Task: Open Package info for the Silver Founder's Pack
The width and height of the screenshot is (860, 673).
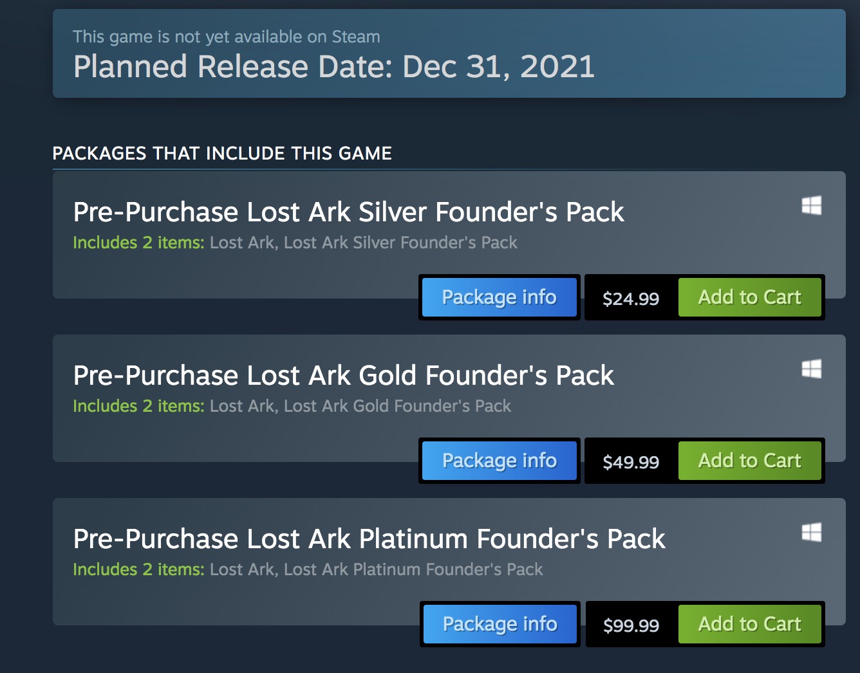Action: point(500,297)
